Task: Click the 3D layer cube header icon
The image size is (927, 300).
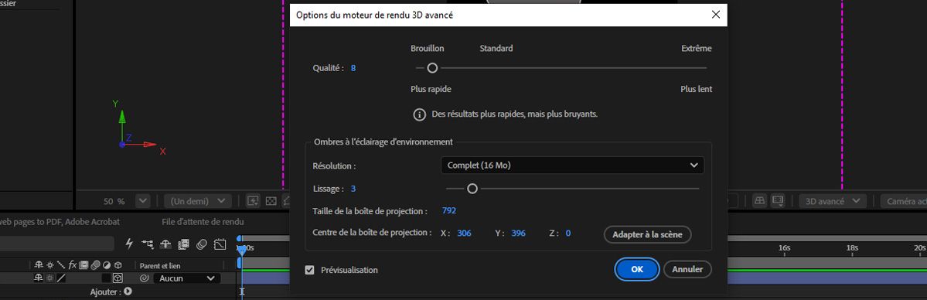Action: 118,265
